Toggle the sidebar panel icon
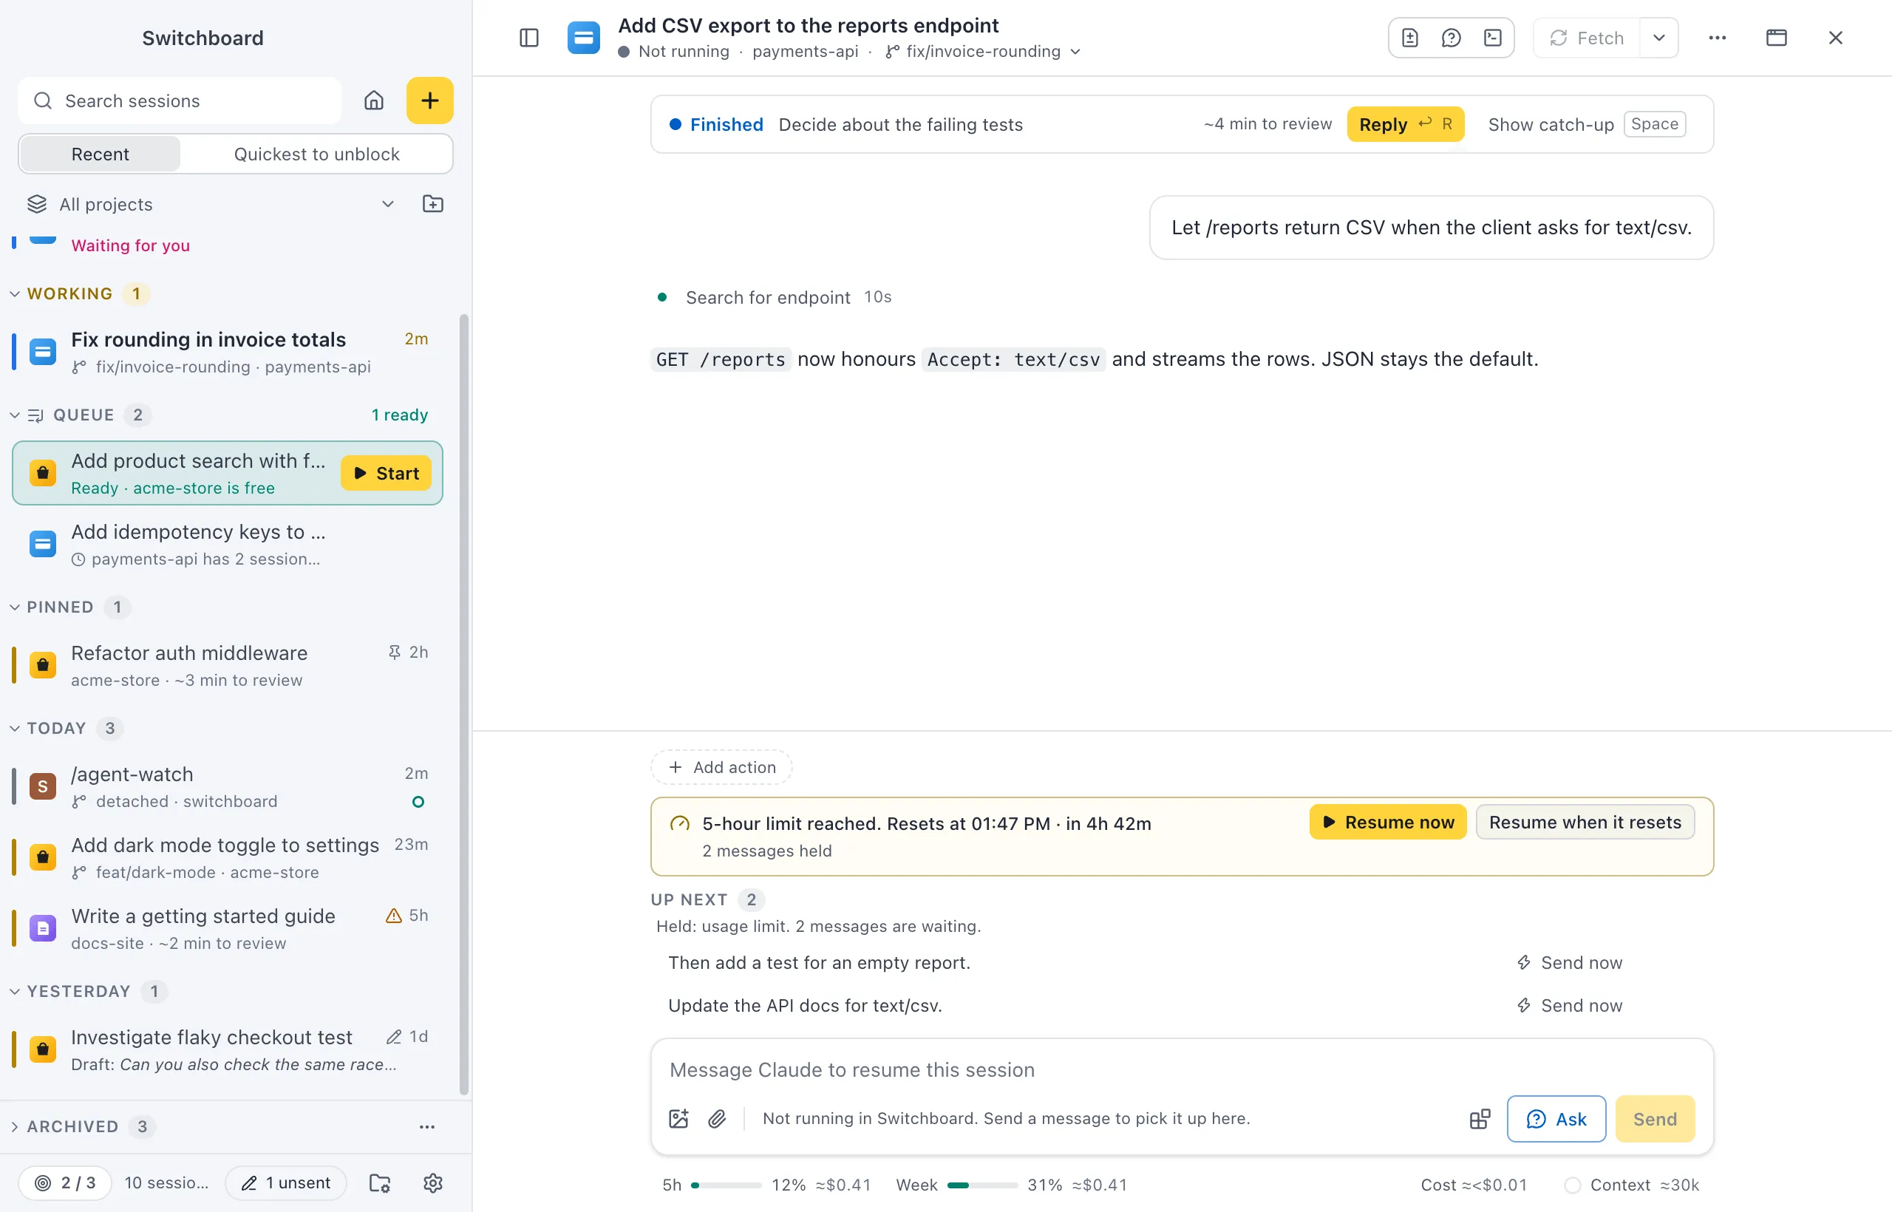 (529, 38)
